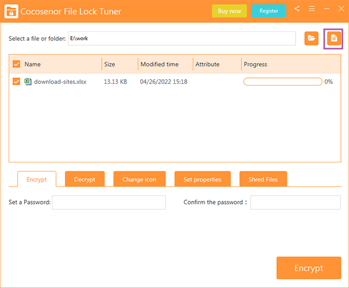Screen dimensions: 349x288
Task: Click the Cocosenor File Lock Tuner logo icon
Action: point(11,11)
